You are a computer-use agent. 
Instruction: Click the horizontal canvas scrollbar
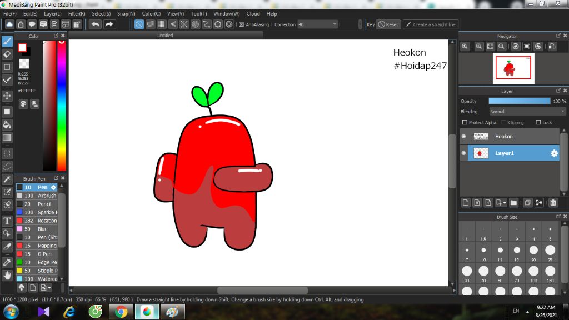click(262, 290)
